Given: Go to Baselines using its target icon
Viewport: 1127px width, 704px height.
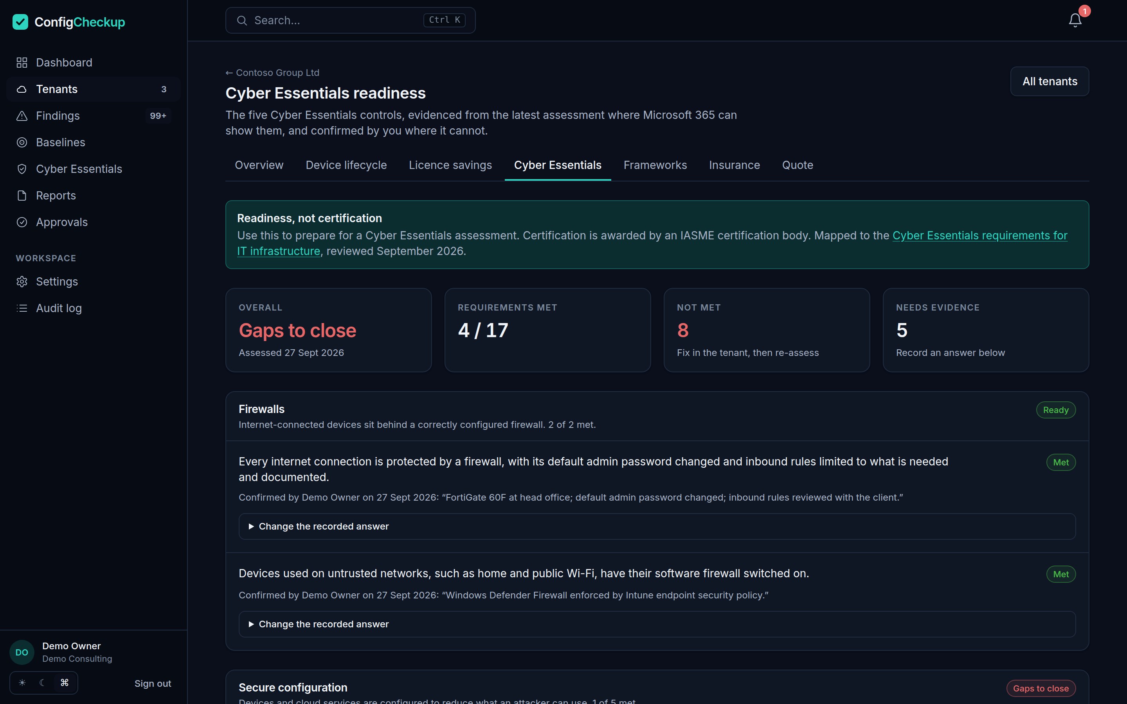Looking at the screenshot, I should 22,142.
